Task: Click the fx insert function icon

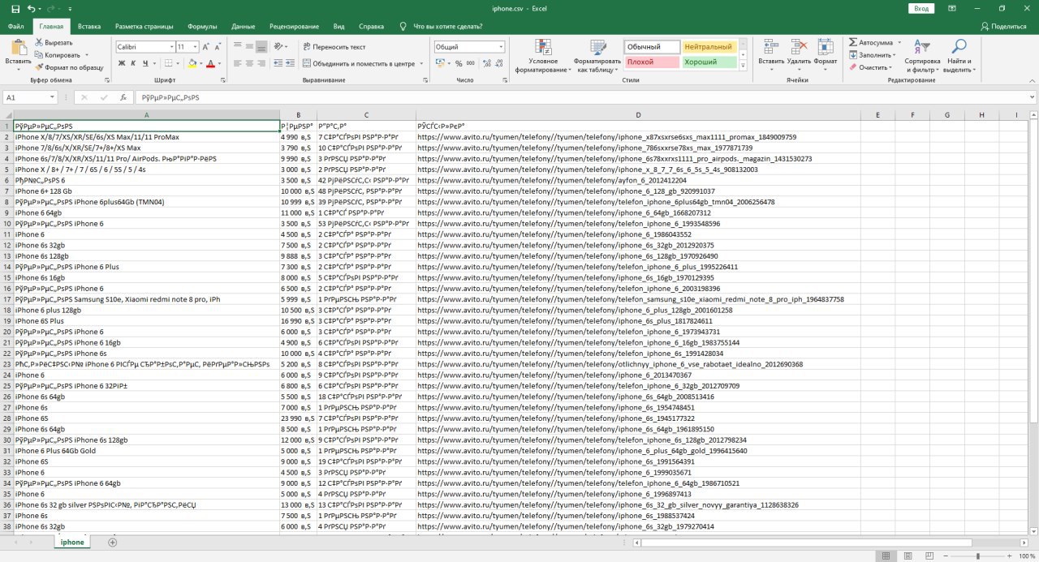Action: 123,97
